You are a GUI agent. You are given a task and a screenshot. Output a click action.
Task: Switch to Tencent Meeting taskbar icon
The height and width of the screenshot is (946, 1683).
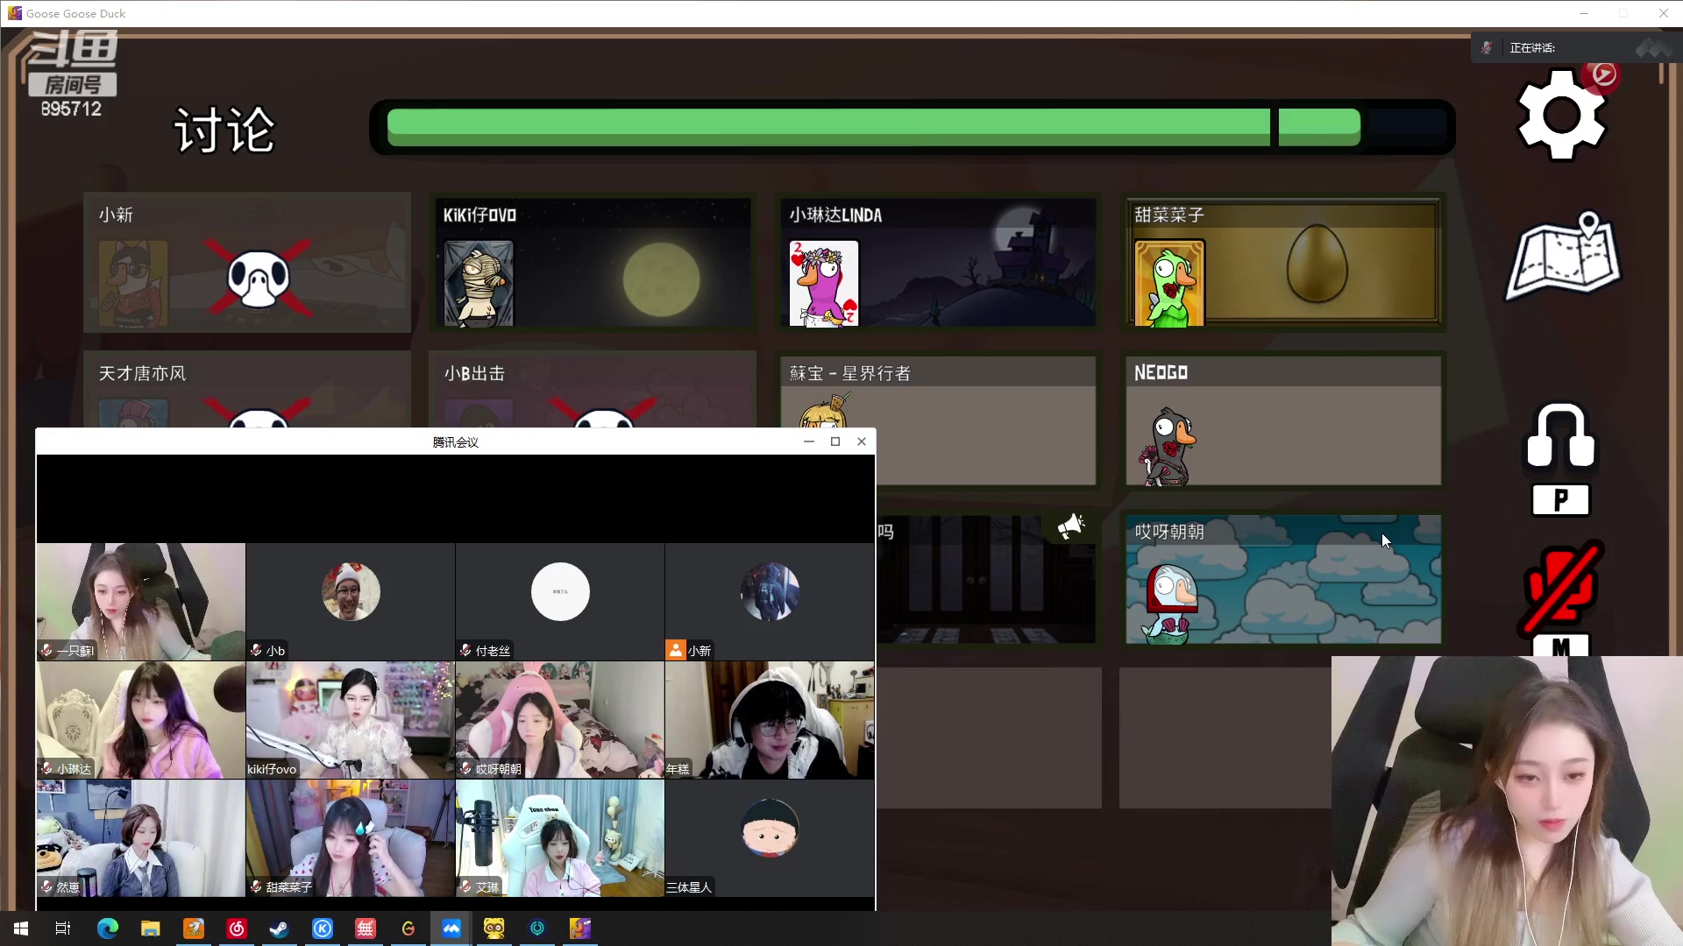click(x=451, y=928)
